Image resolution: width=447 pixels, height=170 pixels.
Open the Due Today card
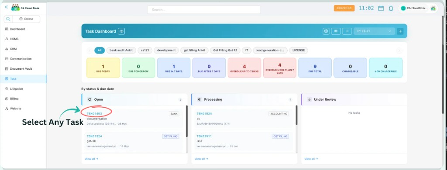(x=103, y=68)
